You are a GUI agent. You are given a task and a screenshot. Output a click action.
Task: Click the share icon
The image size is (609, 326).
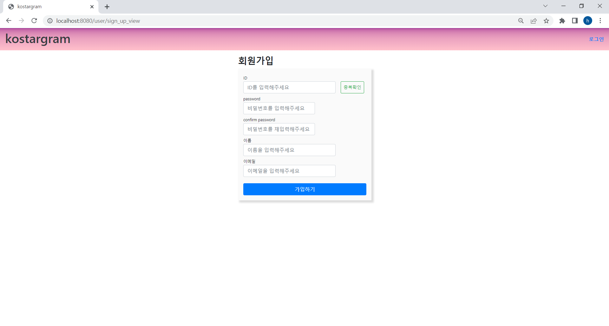[534, 21]
